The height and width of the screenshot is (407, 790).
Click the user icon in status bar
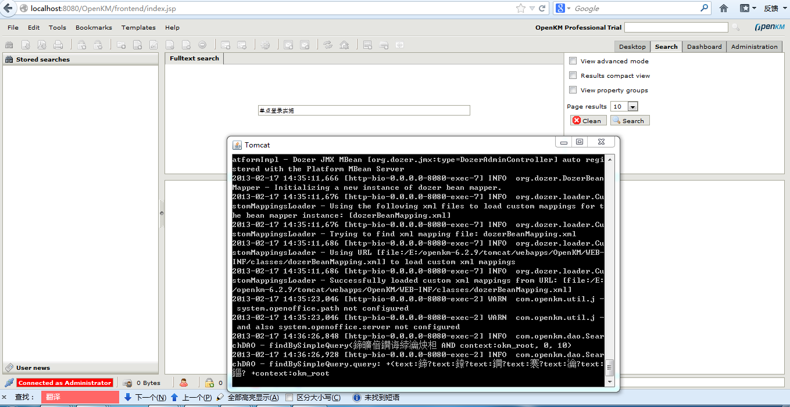pyautogui.click(x=184, y=383)
